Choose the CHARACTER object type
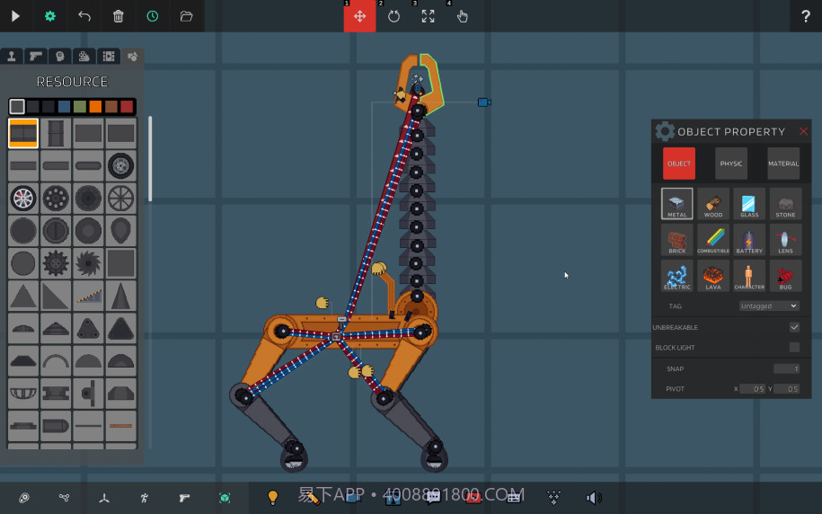The image size is (822, 514). pos(749,276)
